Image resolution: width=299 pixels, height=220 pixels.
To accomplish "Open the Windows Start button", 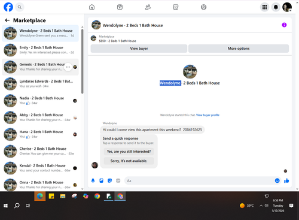I will [x=5, y=206].
